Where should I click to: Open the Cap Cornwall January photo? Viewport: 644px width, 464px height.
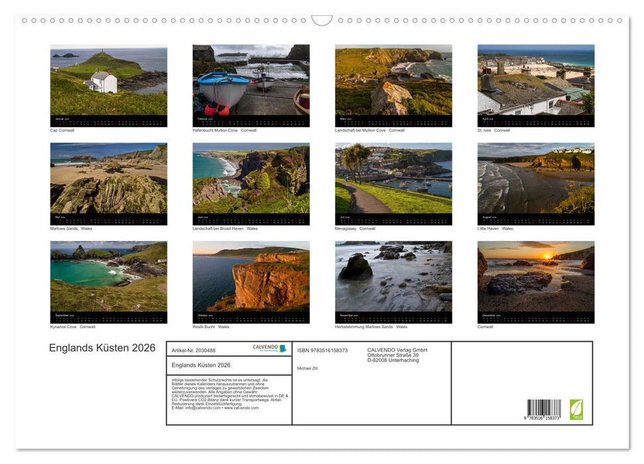point(109,80)
